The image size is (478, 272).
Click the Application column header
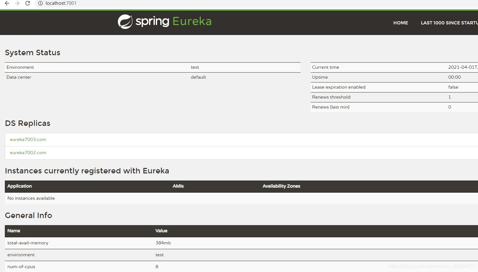(x=20, y=186)
